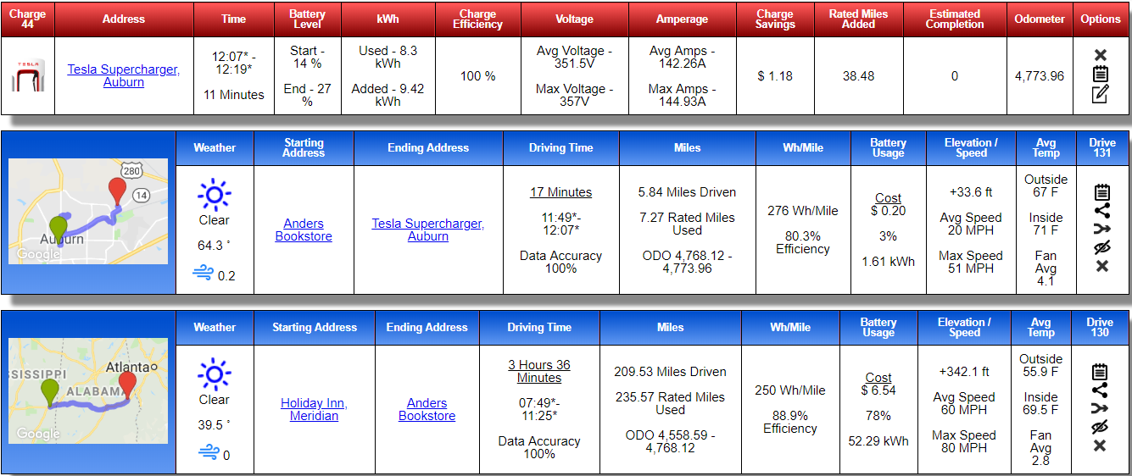Edit Charge 44 using pencil icon
The height and width of the screenshot is (476, 1132).
pos(1100,94)
